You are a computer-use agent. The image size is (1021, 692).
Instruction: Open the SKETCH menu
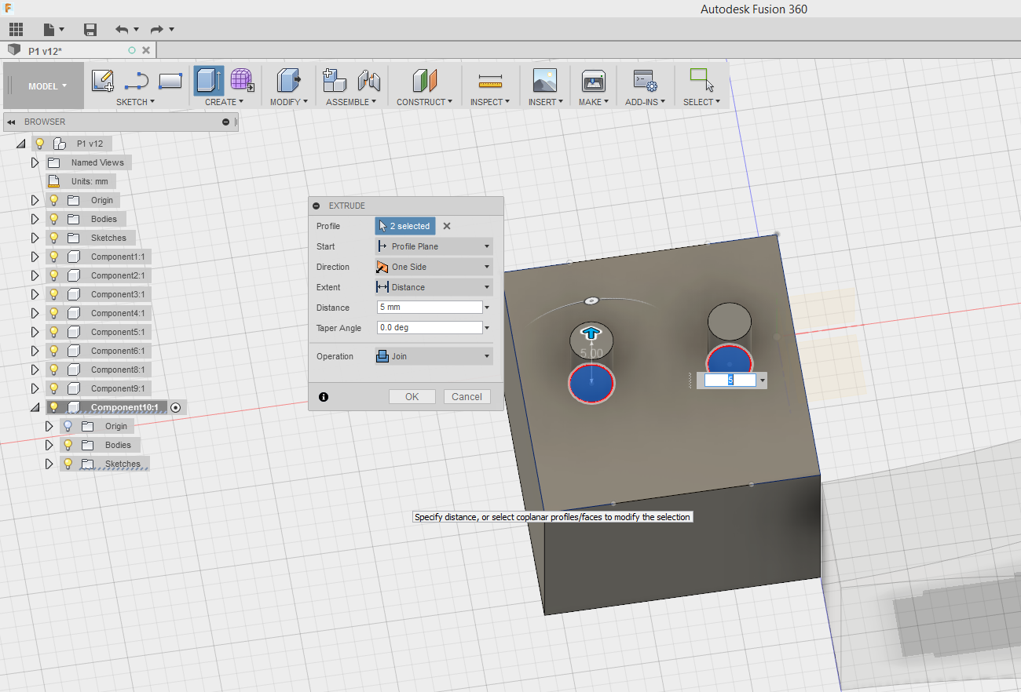click(x=135, y=102)
